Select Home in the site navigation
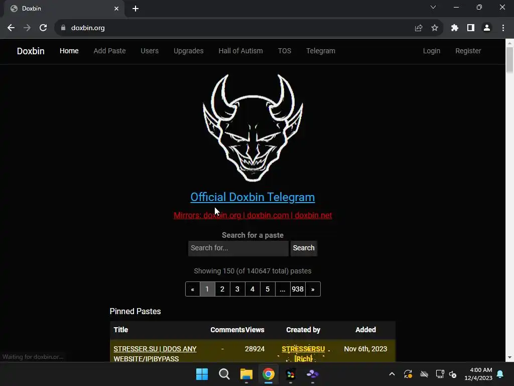 [69, 51]
